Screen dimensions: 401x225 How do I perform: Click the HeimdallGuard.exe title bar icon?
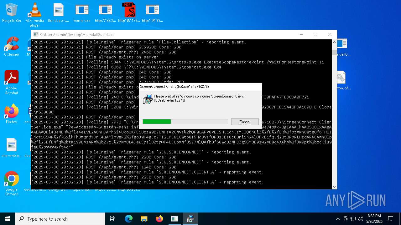tap(36, 34)
